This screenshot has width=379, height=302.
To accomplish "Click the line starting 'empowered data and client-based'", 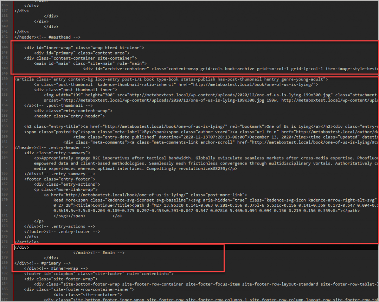I will point(206,163).
